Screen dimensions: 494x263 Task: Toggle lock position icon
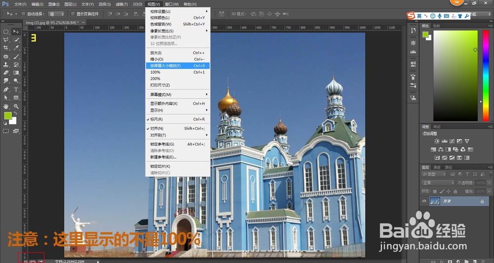[x=449, y=192]
